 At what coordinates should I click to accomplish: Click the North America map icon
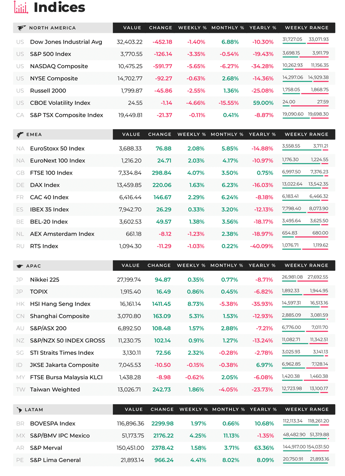click(x=21, y=28)
